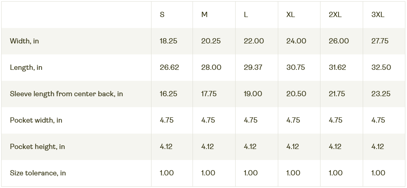Select width value 24.00 for size XL

point(296,41)
